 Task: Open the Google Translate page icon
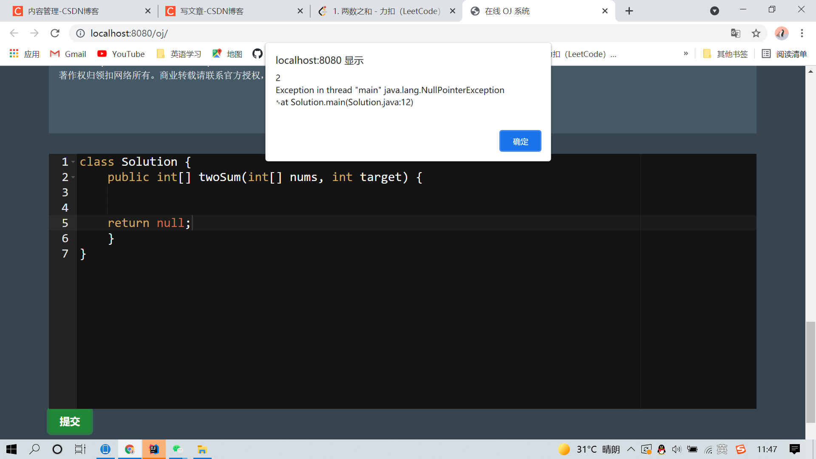(735, 33)
